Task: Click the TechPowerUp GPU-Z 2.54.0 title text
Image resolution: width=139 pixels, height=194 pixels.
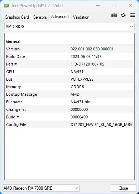Action: [37, 6]
